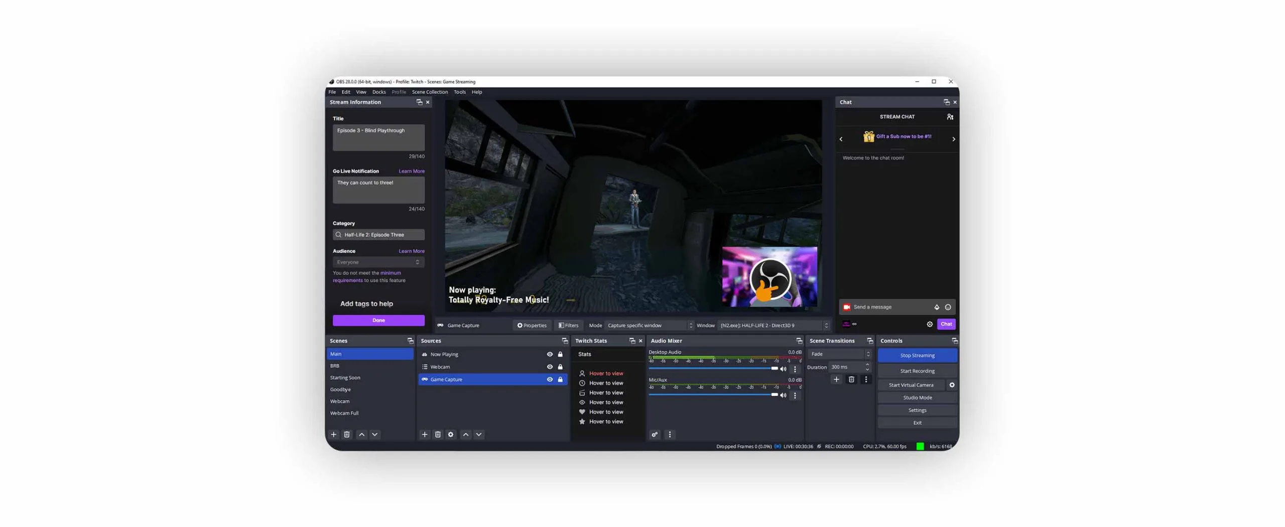Open Virtual Camera settings gear
The height and width of the screenshot is (527, 1285).
pyautogui.click(x=952, y=385)
